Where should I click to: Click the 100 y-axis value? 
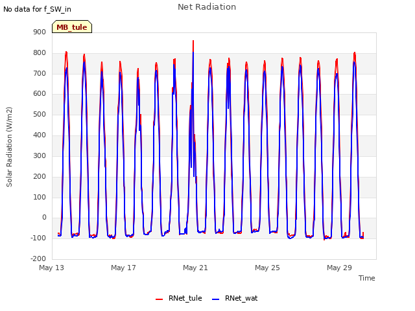(40, 197)
